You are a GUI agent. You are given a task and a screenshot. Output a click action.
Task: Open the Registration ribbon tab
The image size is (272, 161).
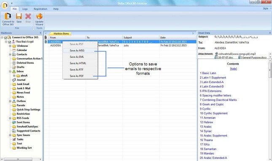pyautogui.click(x=40, y=9)
